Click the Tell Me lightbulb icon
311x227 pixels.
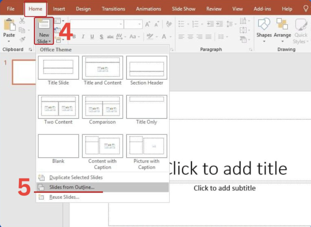306,8
